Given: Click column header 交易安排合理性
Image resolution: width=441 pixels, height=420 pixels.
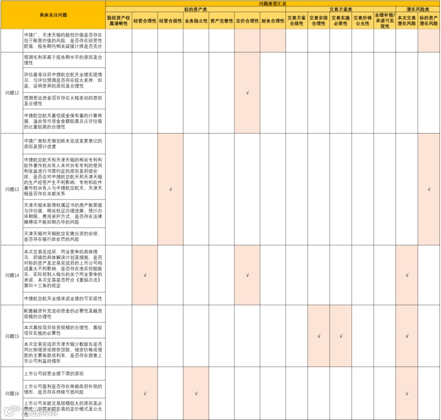Looking at the screenshot, I should click(318, 21).
